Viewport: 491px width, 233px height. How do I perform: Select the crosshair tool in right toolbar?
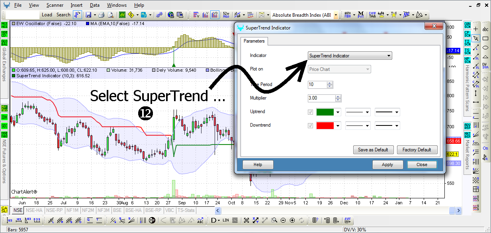click(475, 29)
